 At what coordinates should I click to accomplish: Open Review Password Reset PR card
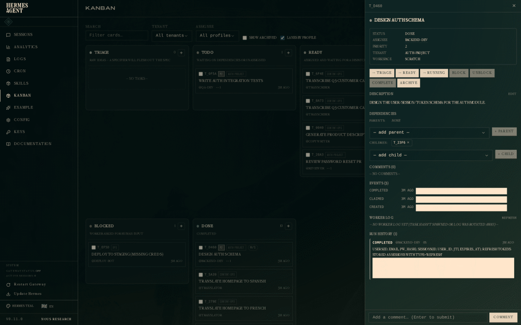point(334,162)
